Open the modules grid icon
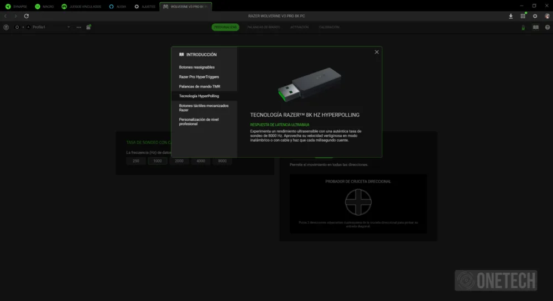This screenshot has height=301, width=553. (x=523, y=16)
